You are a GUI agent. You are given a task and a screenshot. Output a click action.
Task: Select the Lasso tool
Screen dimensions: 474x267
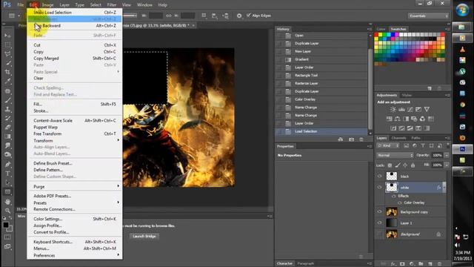(7, 54)
